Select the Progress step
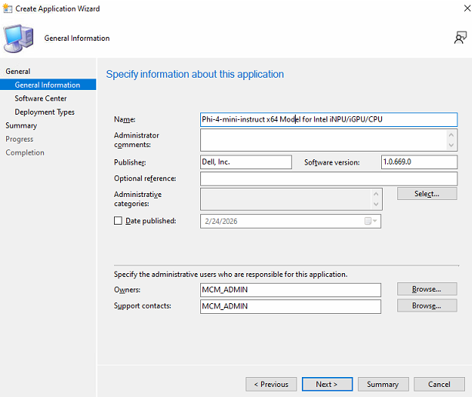 (x=19, y=139)
